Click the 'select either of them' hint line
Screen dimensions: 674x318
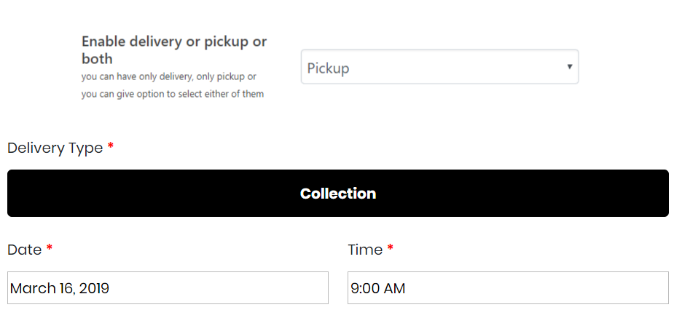(x=173, y=94)
